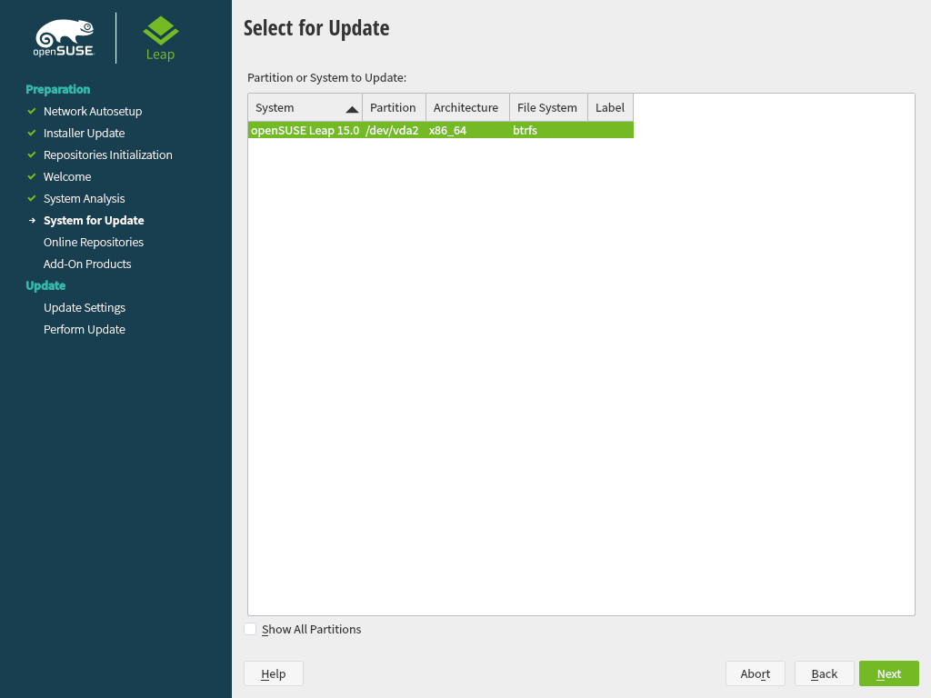Click Online Repositories step in sidebar
The image size is (931, 698).
tap(94, 242)
